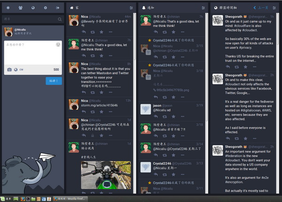The width and height of the screenshot is (282, 202).
Task: Open jason's elephant avatar
Action: 146,109
